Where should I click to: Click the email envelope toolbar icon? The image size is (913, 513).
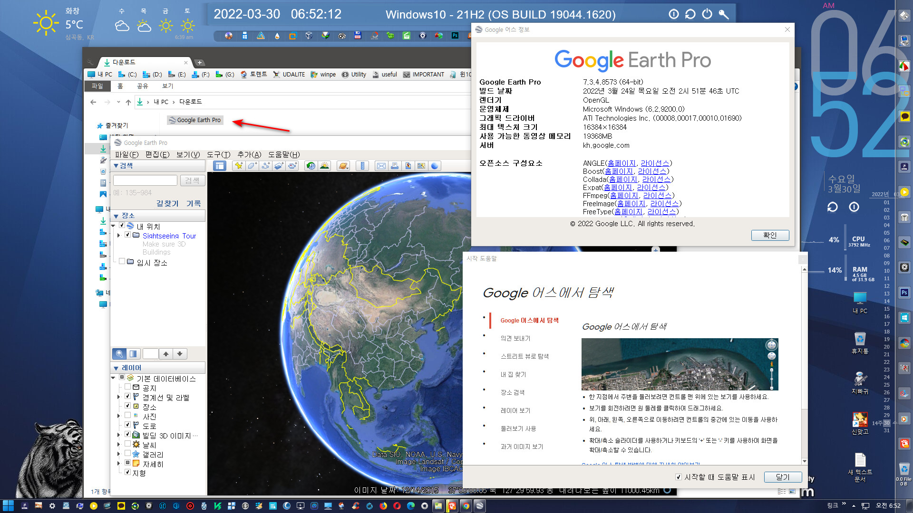pos(381,166)
